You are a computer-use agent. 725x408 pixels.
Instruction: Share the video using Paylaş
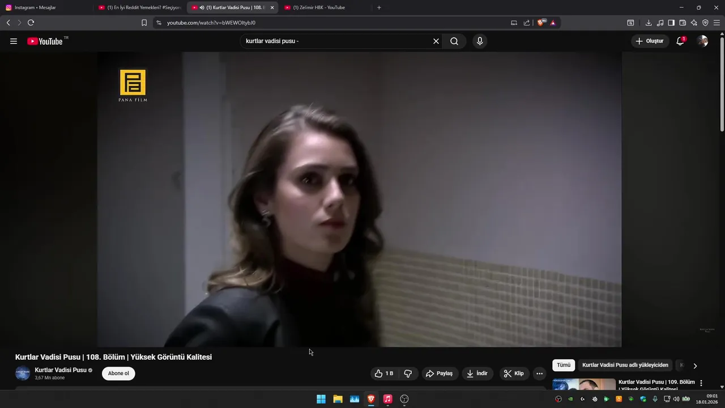pyautogui.click(x=440, y=373)
